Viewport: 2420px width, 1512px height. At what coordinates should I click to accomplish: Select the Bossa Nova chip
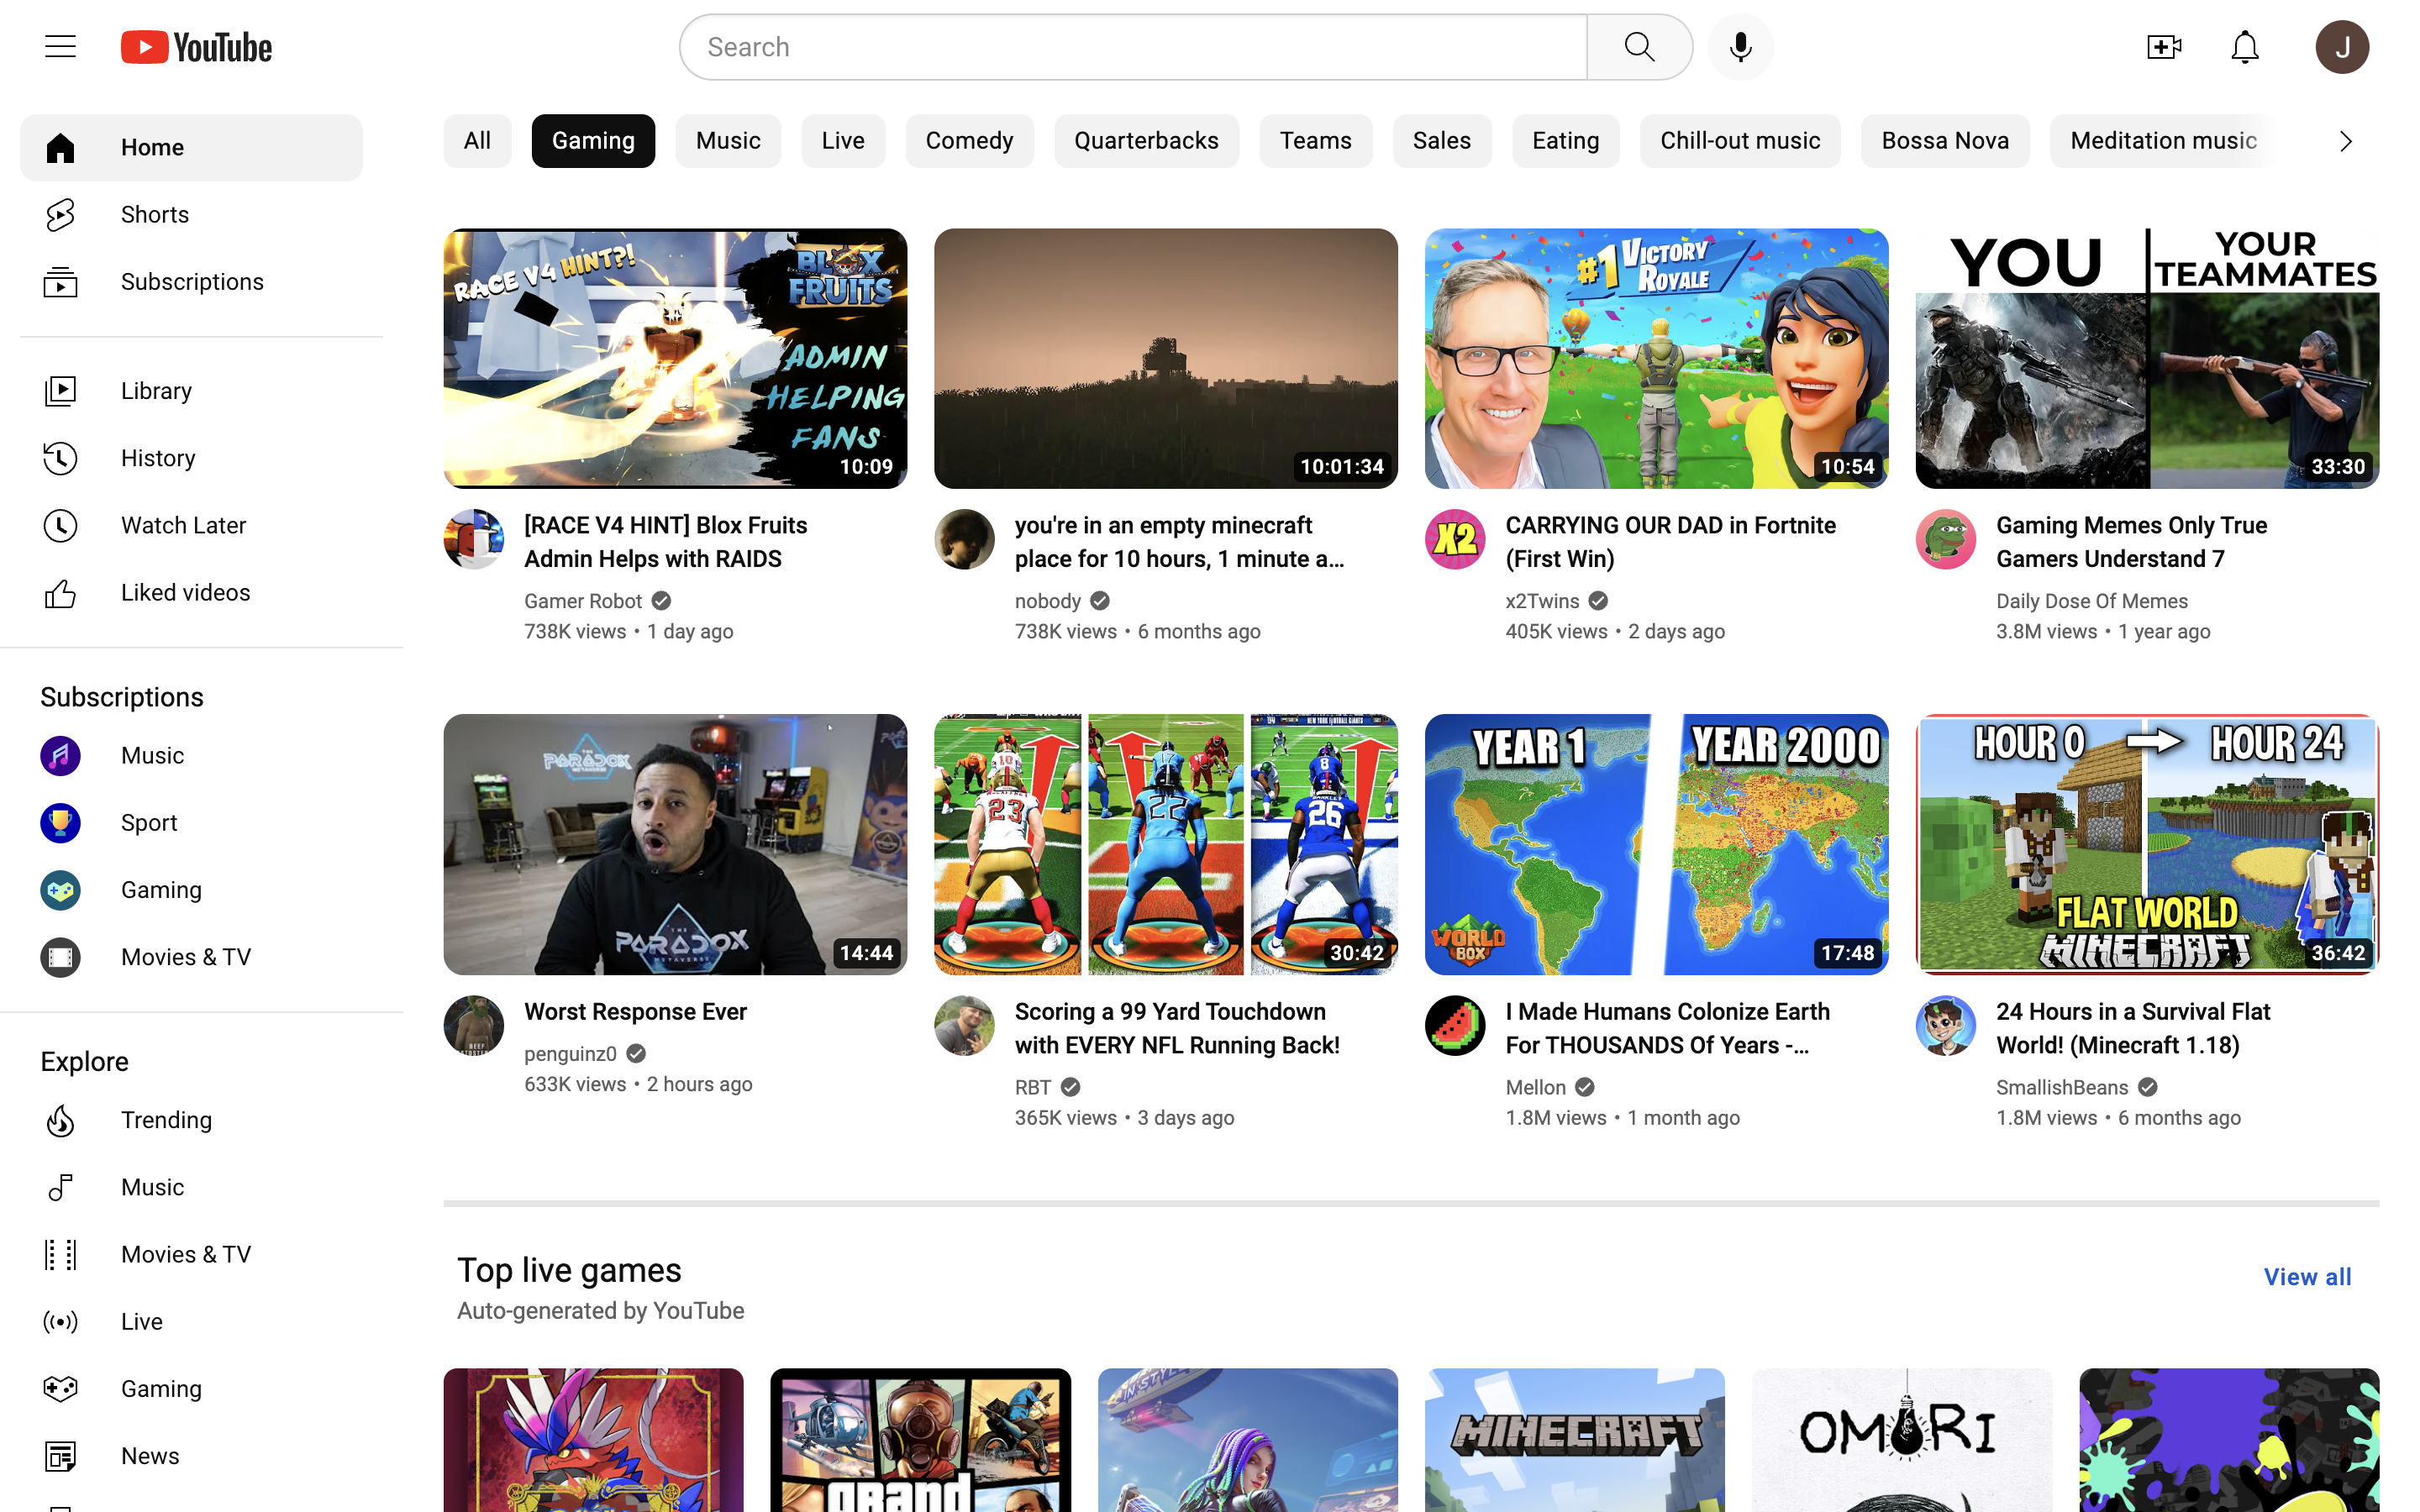(x=1945, y=141)
